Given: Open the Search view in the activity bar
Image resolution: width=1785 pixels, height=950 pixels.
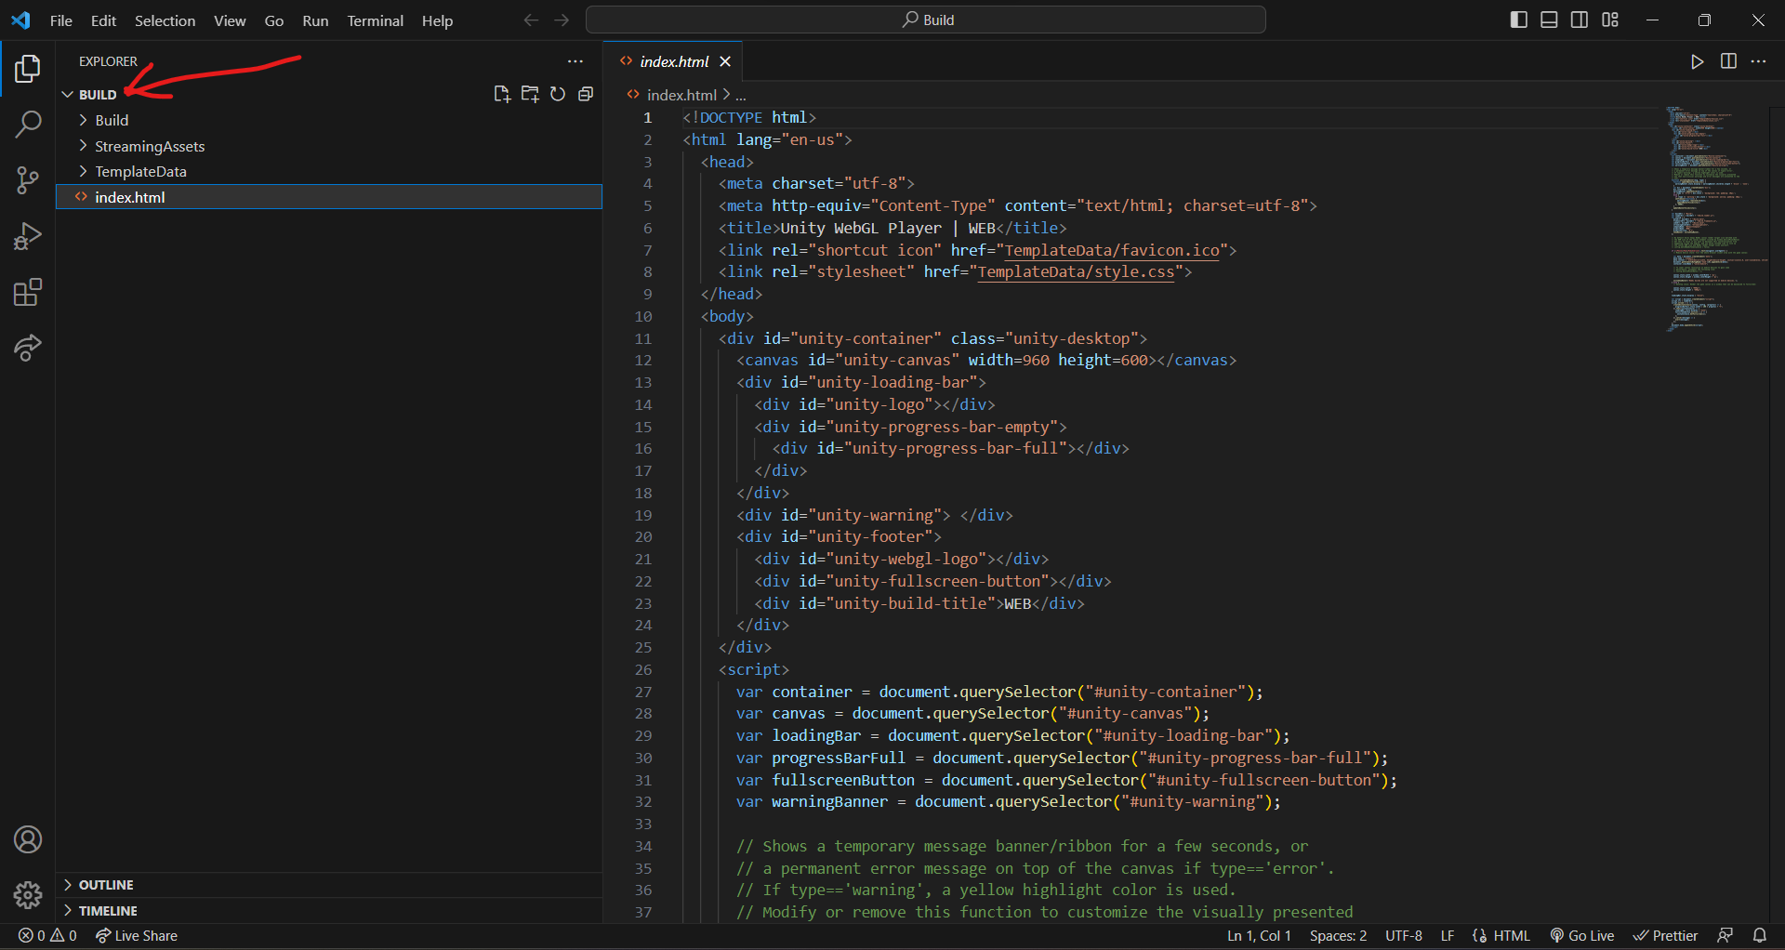Looking at the screenshot, I should pos(28,124).
